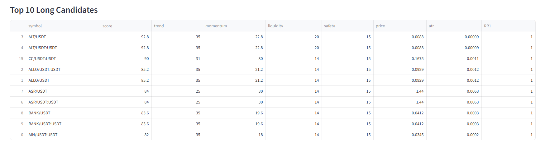This screenshot has height=147, width=550.
Task: Click the Top 10 Long Candidates heading
Action: tap(54, 10)
